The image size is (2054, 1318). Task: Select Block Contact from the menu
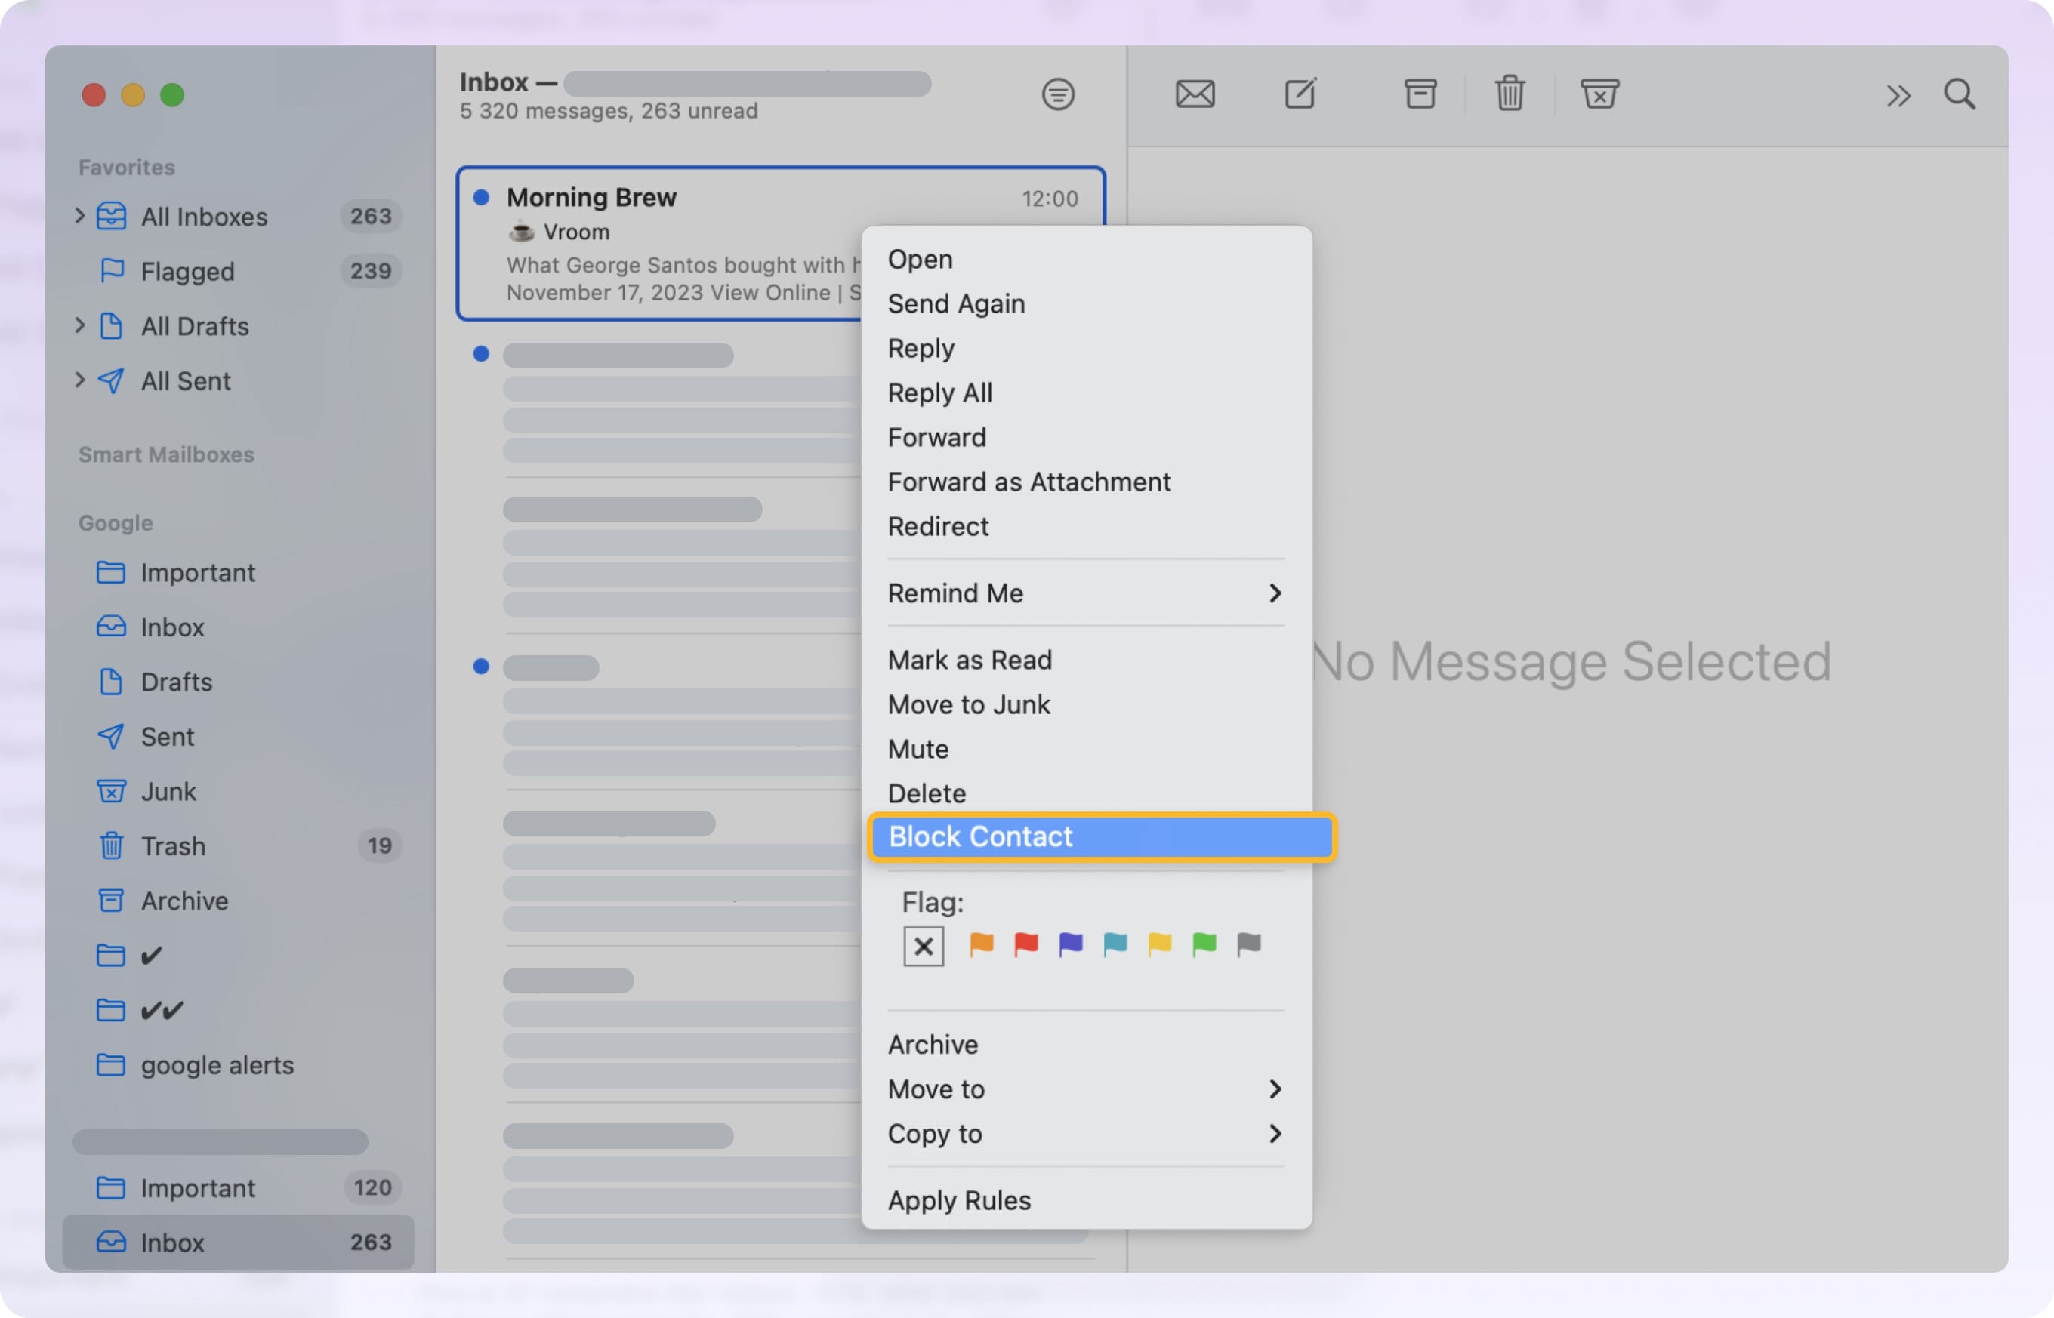click(981, 836)
